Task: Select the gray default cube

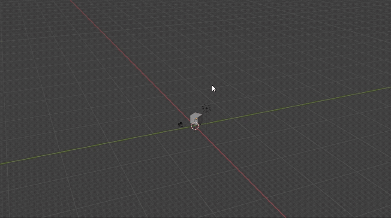Action: [196, 118]
